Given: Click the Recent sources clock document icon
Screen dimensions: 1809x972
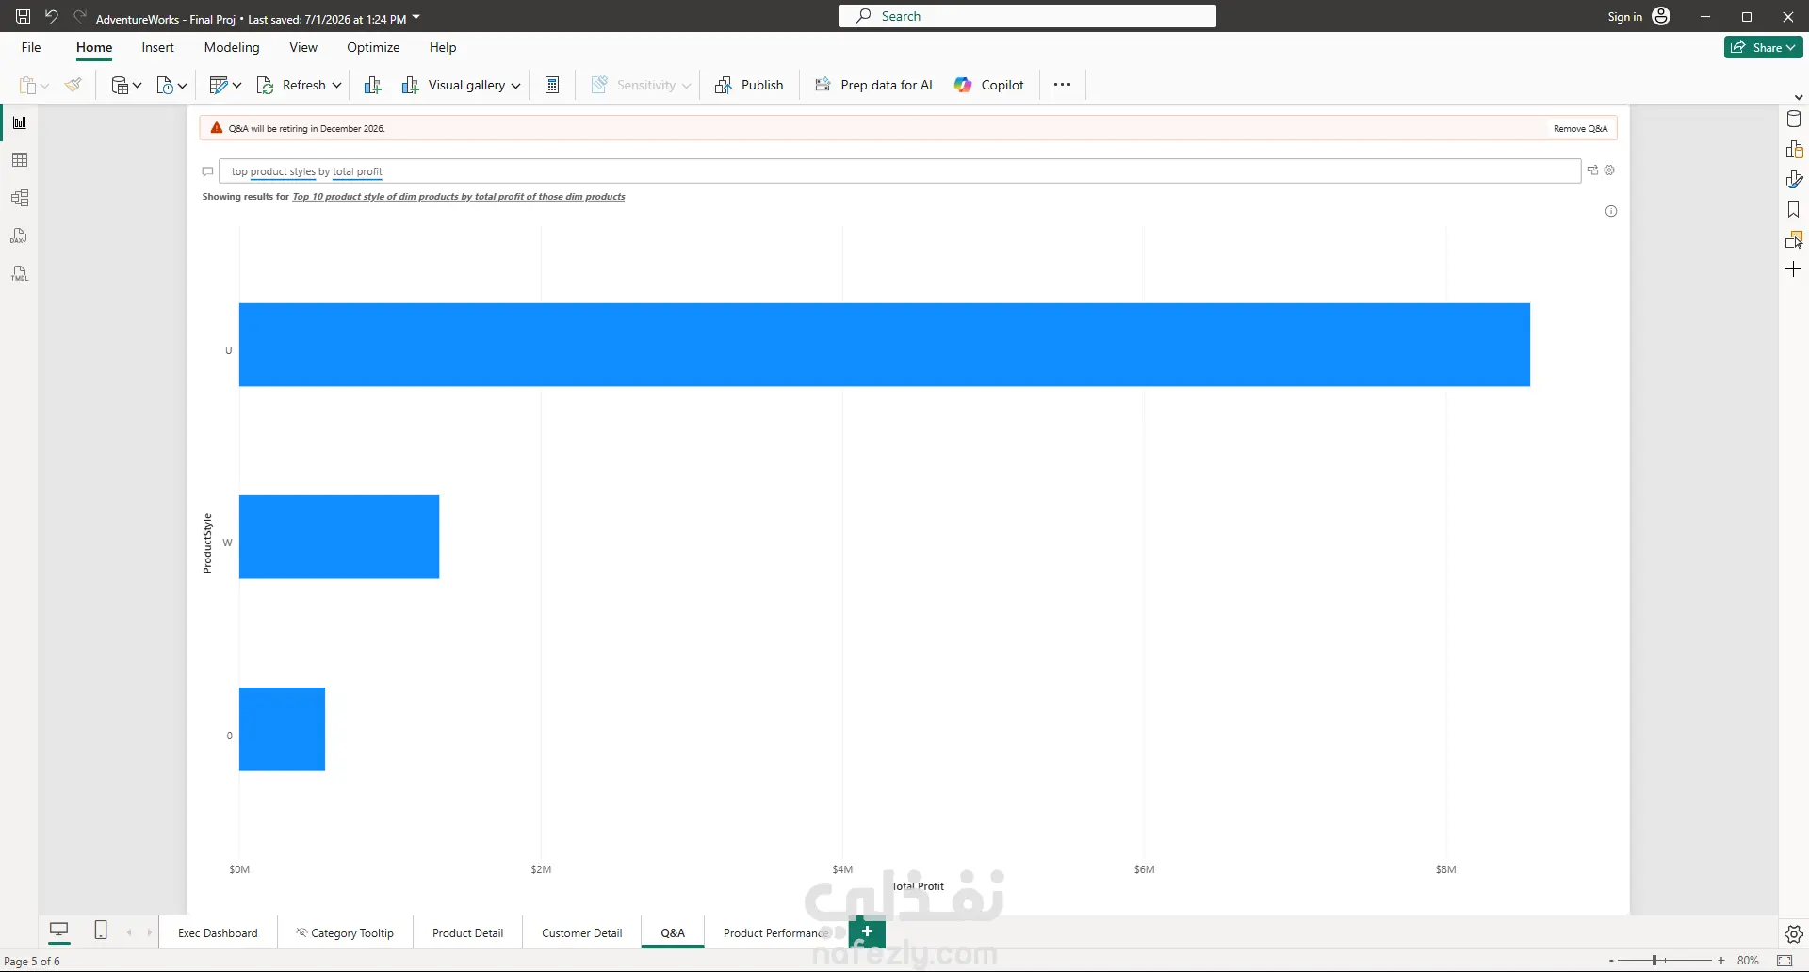Looking at the screenshot, I should pos(165,85).
